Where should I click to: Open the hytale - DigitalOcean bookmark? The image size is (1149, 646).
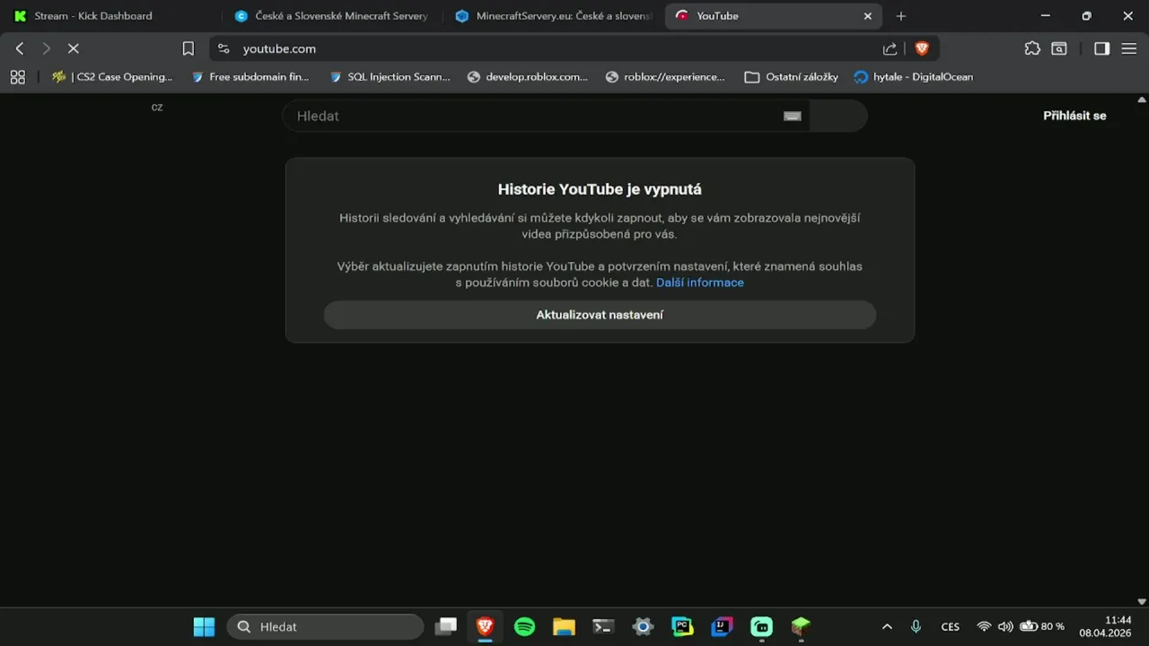click(x=914, y=77)
